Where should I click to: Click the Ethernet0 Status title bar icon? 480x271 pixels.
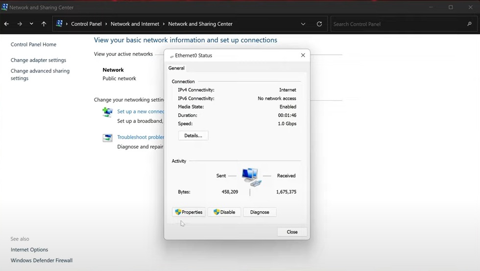coord(172,56)
